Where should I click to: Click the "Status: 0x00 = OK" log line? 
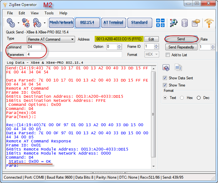coord(30,161)
